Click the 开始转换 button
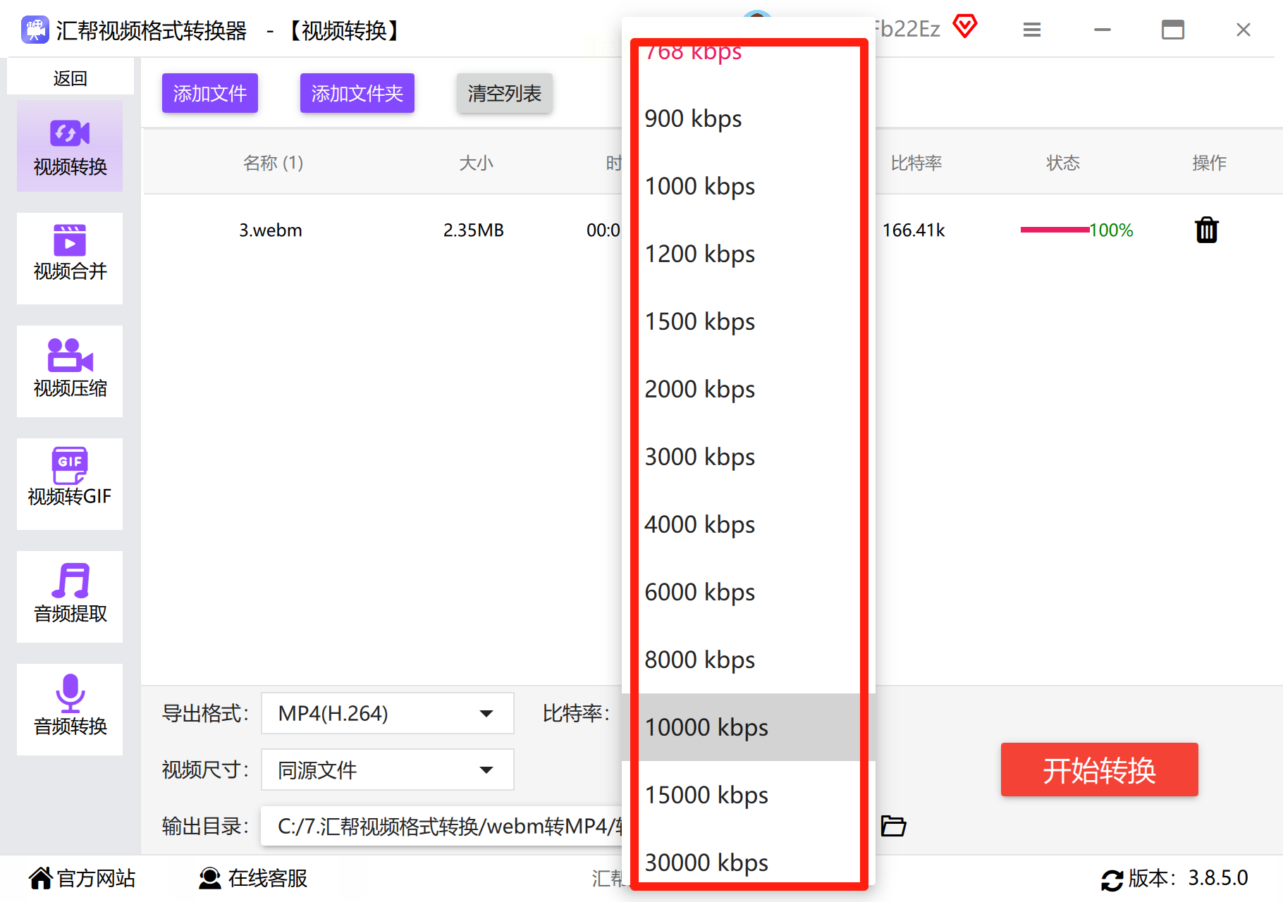This screenshot has height=902, width=1283. (1099, 770)
